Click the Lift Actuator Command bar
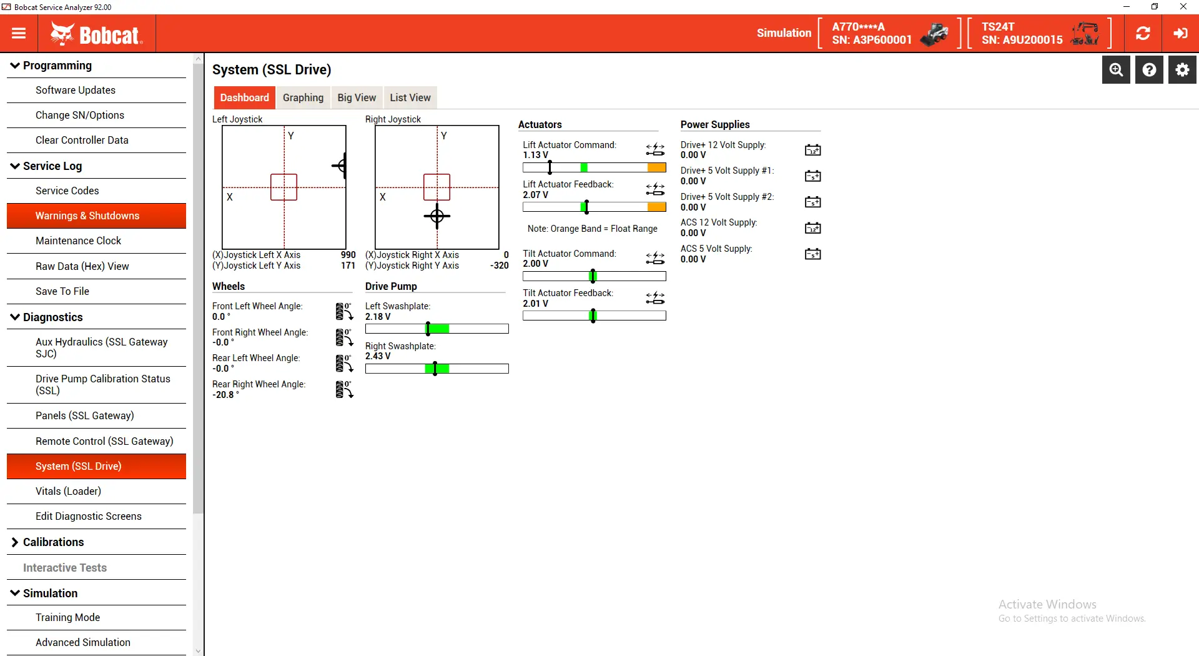1199x656 pixels. coord(595,167)
